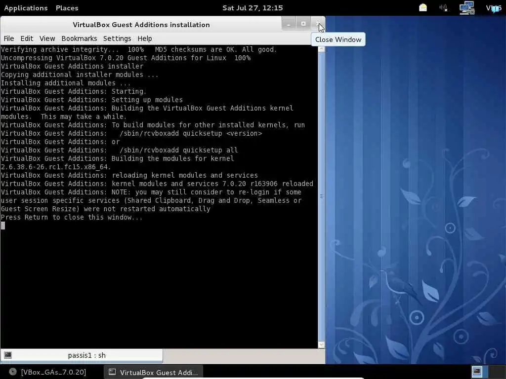Maximize the Guest Additions installation window
The width and height of the screenshot is (506, 379).
(x=303, y=24)
